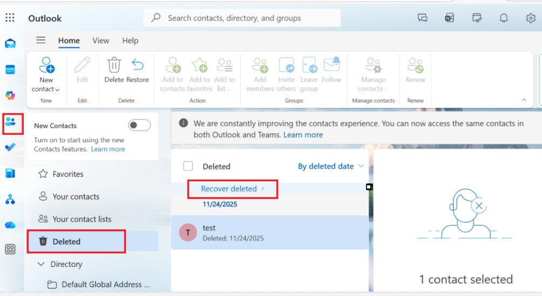Open Copilot from the left rail
Viewport: 542px width, 296px height.
10,95
